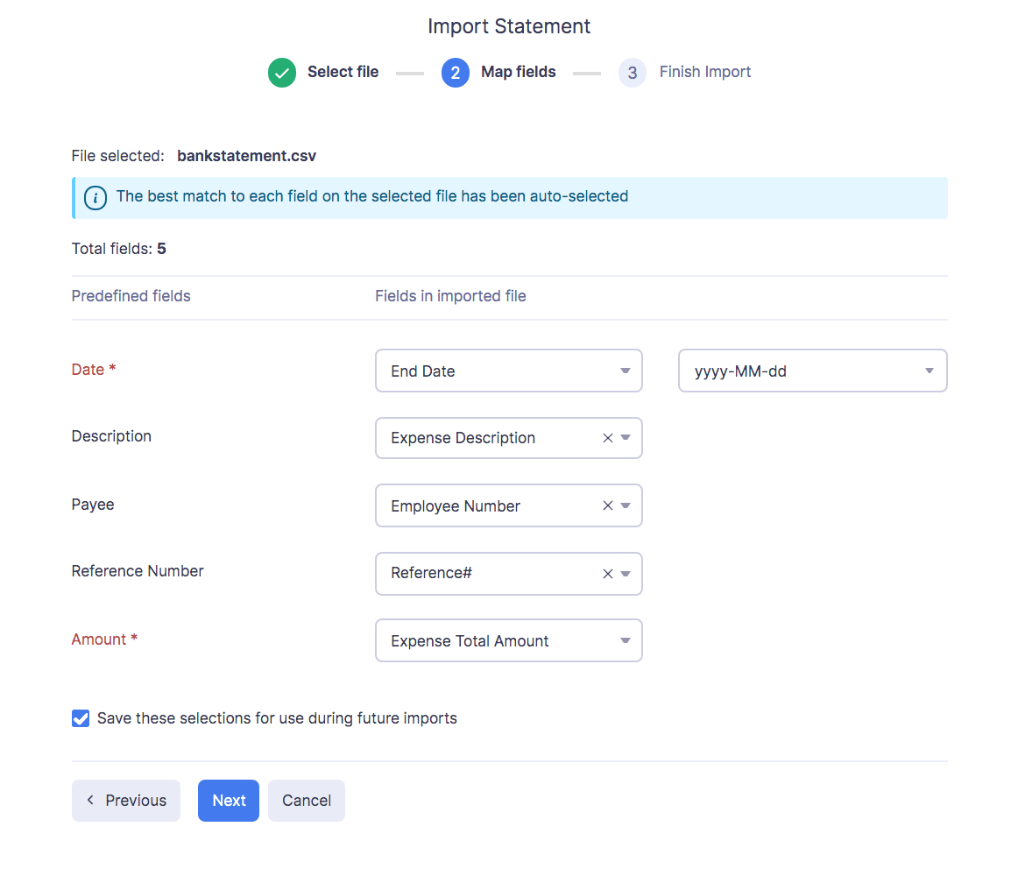The width and height of the screenshot is (1018, 876).
Task: Click the info icon in the blue banner
Action: pos(95,197)
